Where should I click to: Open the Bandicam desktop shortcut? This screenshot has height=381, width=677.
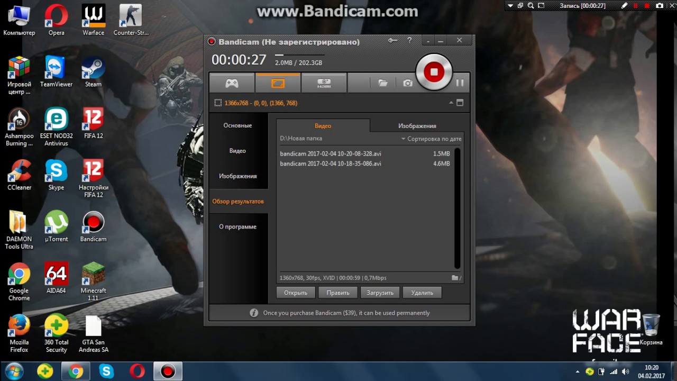[x=94, y=226]
